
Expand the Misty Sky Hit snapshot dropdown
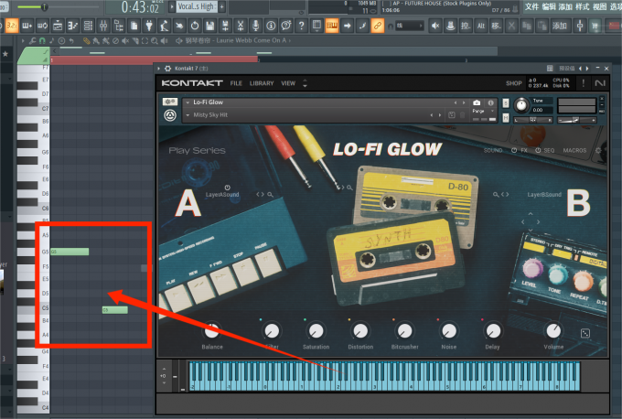(x=188, y=115)
